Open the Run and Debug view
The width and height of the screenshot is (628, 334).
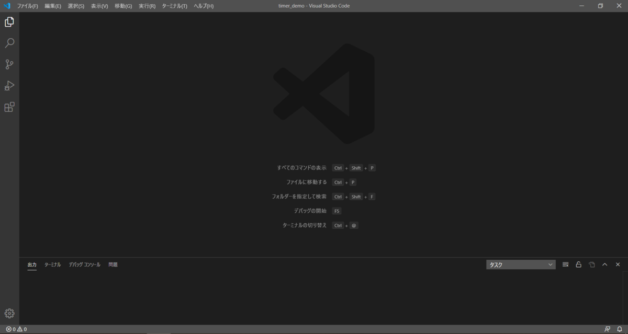tap(9, 86)
